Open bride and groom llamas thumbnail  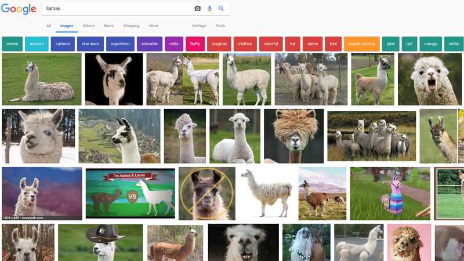pos(306,242)
